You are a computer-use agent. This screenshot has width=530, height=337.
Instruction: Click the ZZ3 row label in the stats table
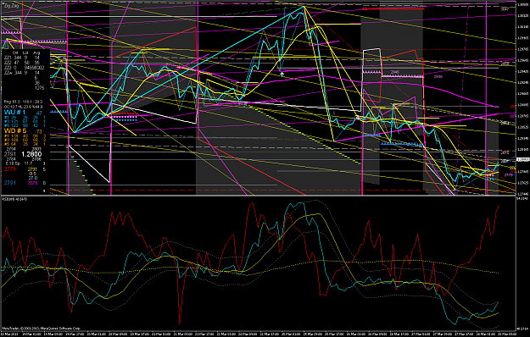8,68
